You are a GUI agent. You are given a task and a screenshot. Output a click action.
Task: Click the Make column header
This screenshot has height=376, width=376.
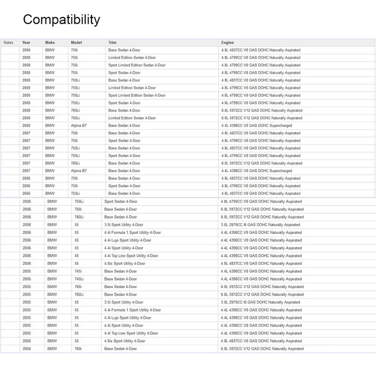(50, 42)
